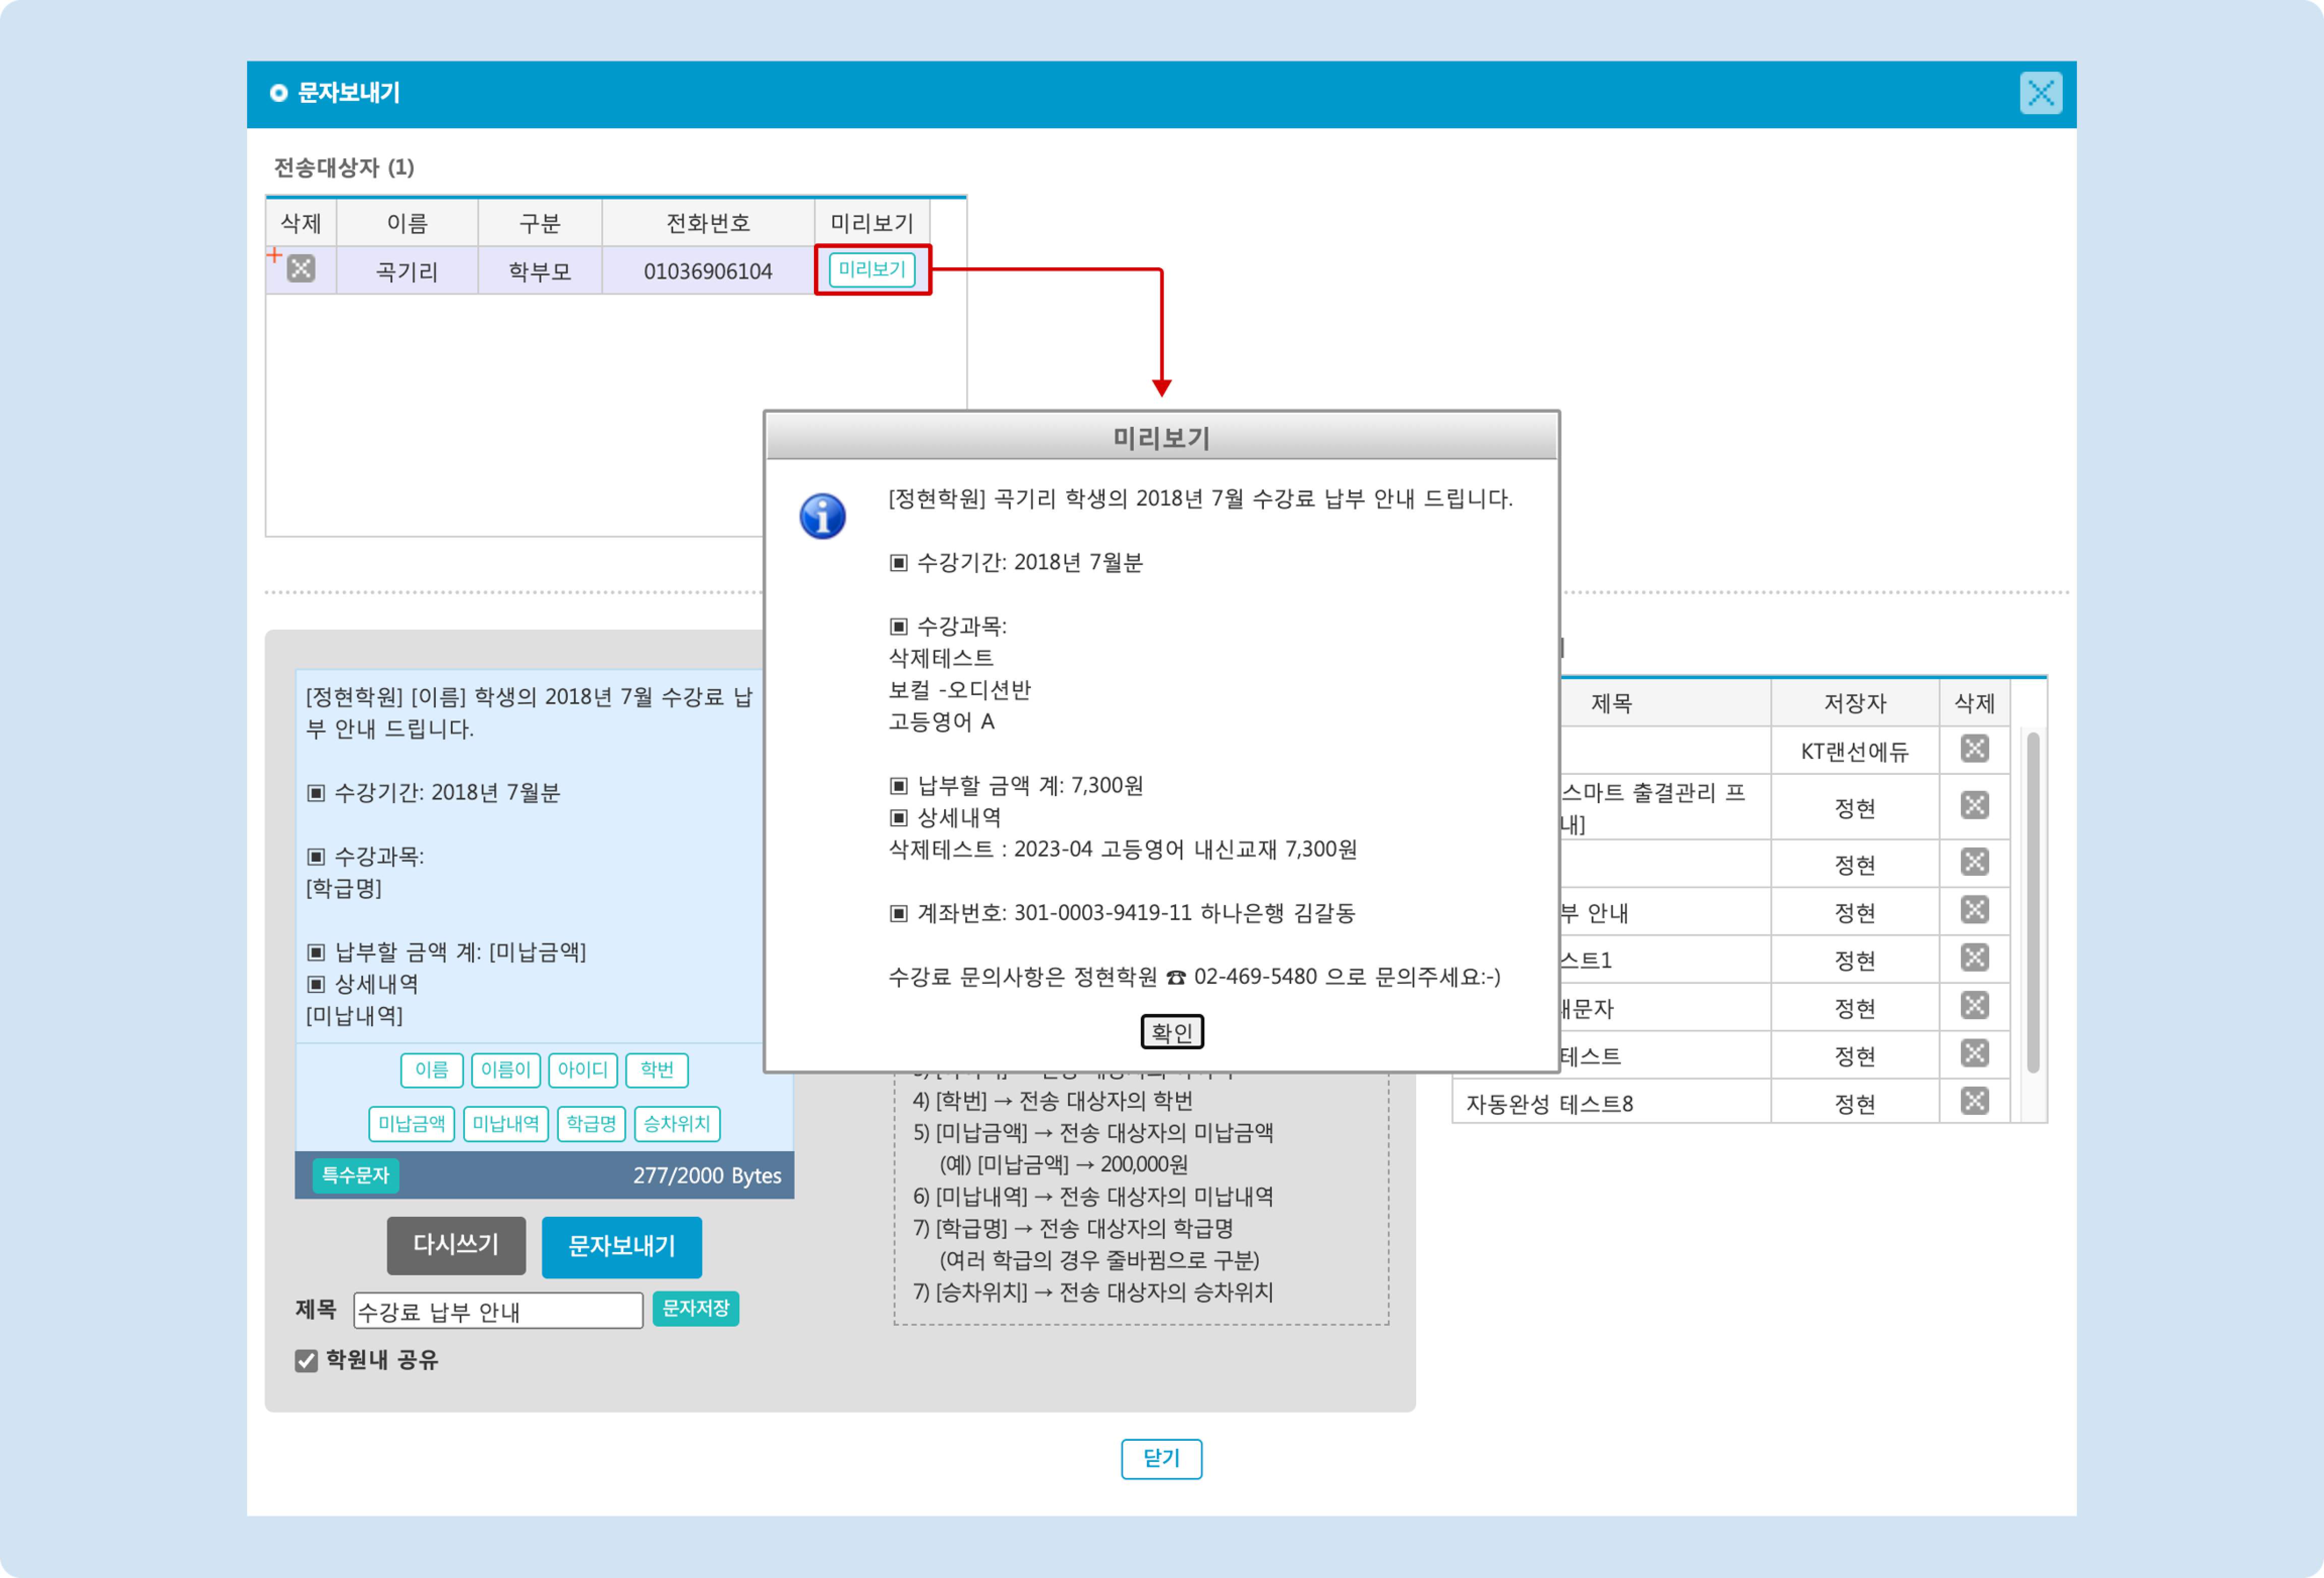
Task: Delete recipient 곡기리 with the X icon
Action: pos(301,268)
